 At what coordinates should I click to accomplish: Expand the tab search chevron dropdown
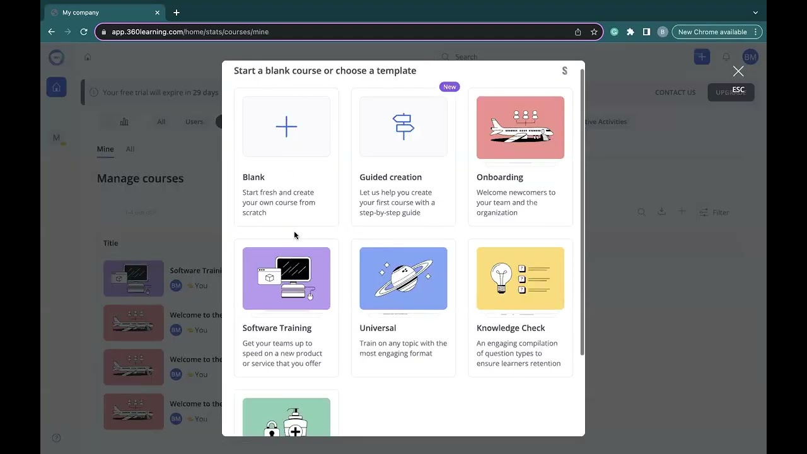(x=755, y=13)
